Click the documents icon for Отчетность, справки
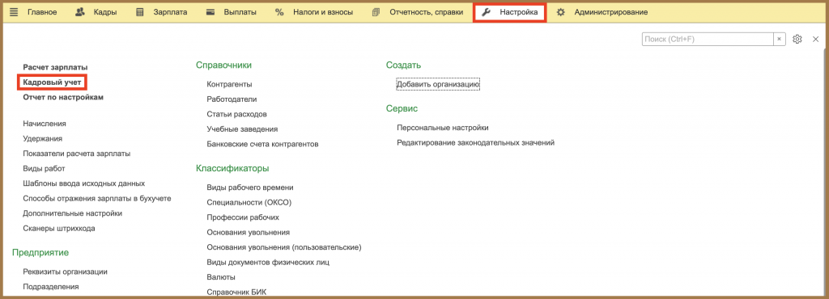 coord(376,12)
